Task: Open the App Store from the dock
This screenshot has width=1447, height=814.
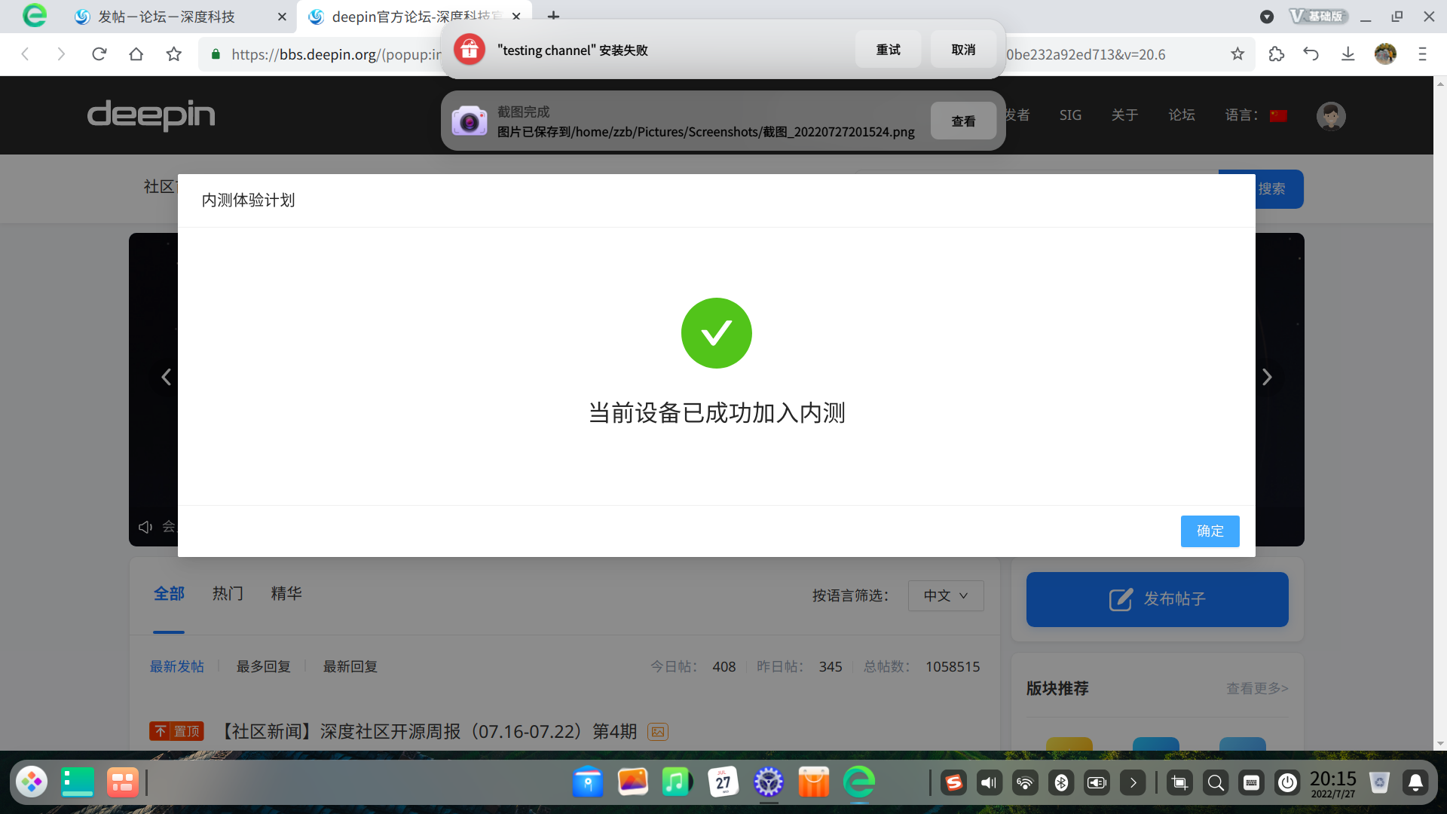Action: pyautogui.click(x=814, y=782)
